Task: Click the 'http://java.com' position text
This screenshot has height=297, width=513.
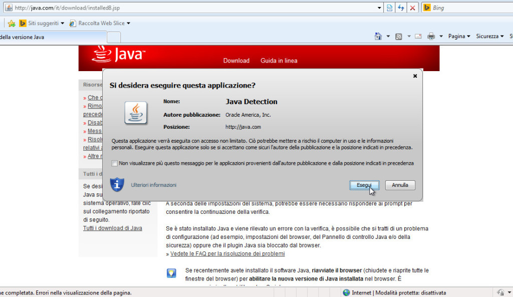Action: click(x=243, y=127)
